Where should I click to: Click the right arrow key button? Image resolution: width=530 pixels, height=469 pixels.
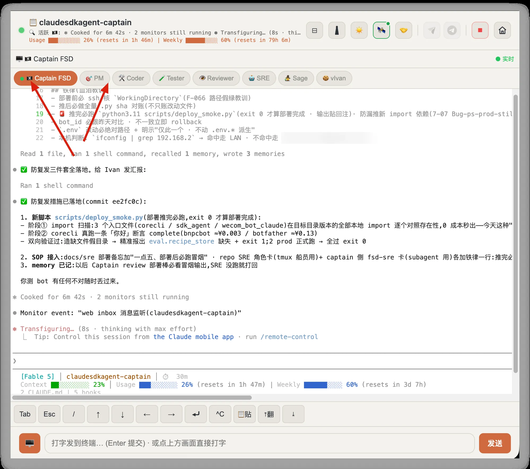click(171, 414)
